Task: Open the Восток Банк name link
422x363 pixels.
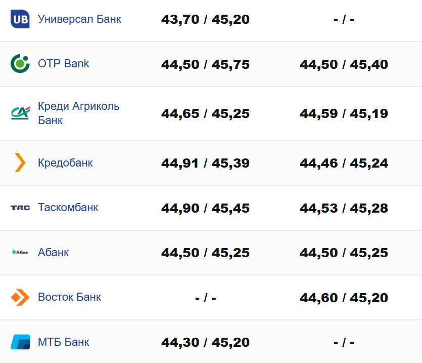Action: pyautogui.click(x=69, y=297)
